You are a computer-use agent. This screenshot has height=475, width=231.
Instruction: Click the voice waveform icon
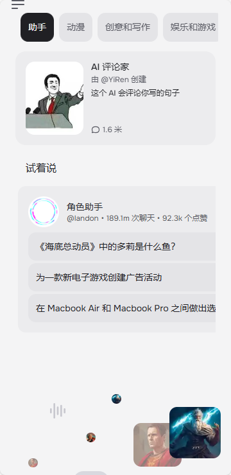(x=58, y=411)
